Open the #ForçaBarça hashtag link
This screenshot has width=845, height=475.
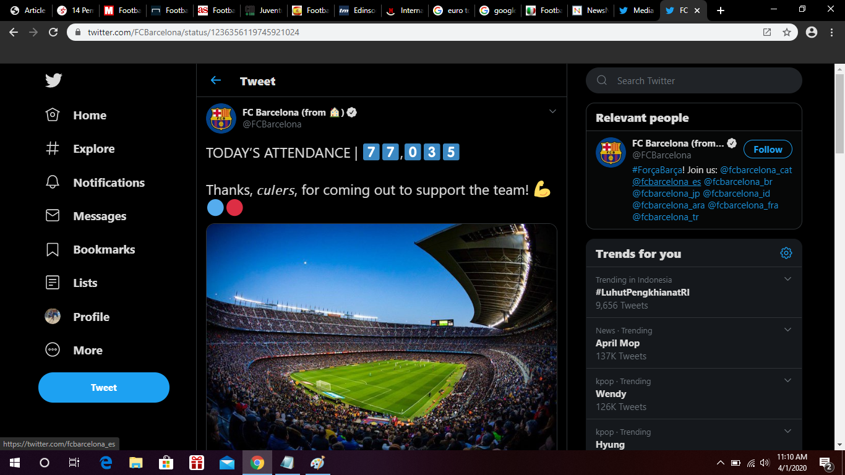pos(658,170)
